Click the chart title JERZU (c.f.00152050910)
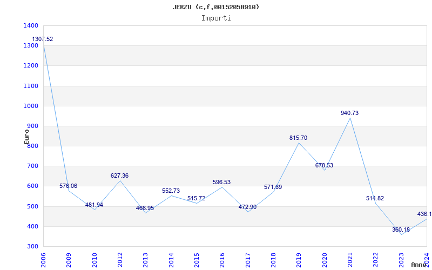 click(216, 7)
